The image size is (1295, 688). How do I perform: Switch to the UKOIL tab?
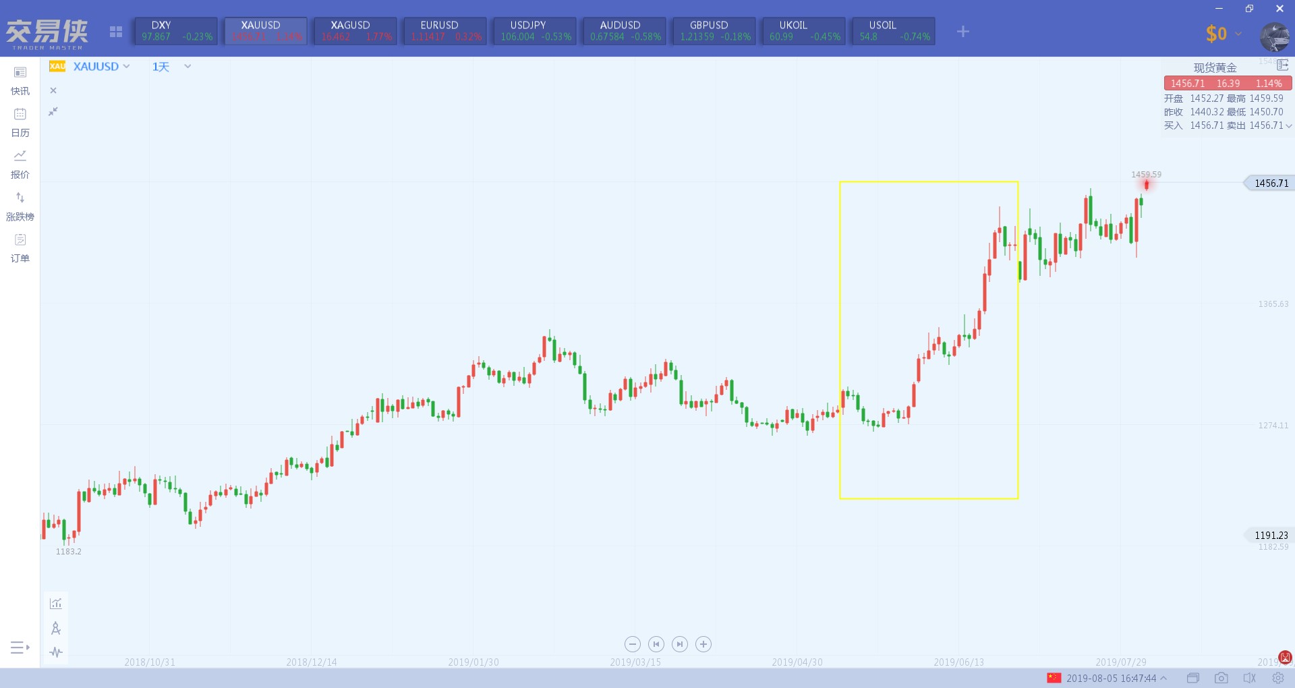coord(804,31)
